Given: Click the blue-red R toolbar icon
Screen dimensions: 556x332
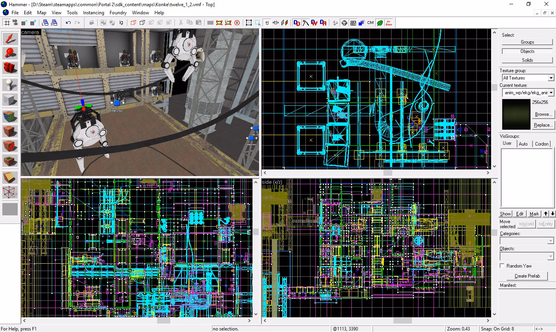Looking at the screenshot, I should 323,23.
